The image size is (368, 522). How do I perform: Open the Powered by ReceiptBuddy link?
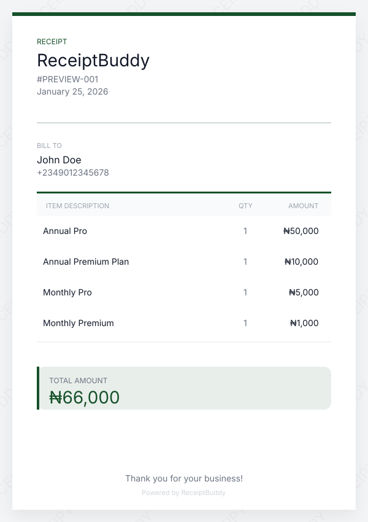(184, 493)
